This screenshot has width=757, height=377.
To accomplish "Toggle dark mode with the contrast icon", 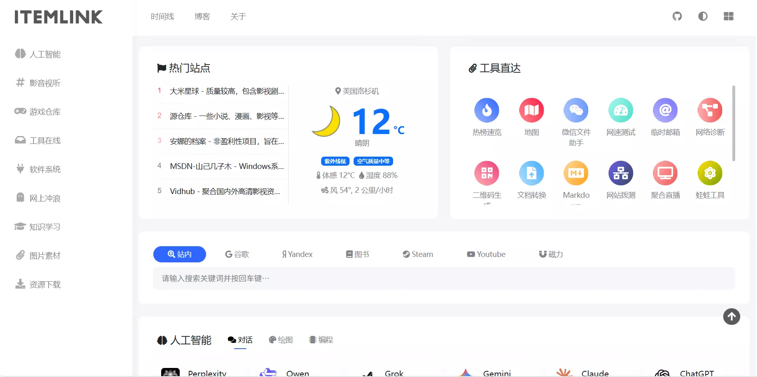I will click(x=703, y=16).
